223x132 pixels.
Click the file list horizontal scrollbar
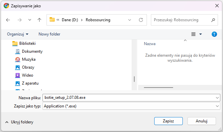click(158, 88)
